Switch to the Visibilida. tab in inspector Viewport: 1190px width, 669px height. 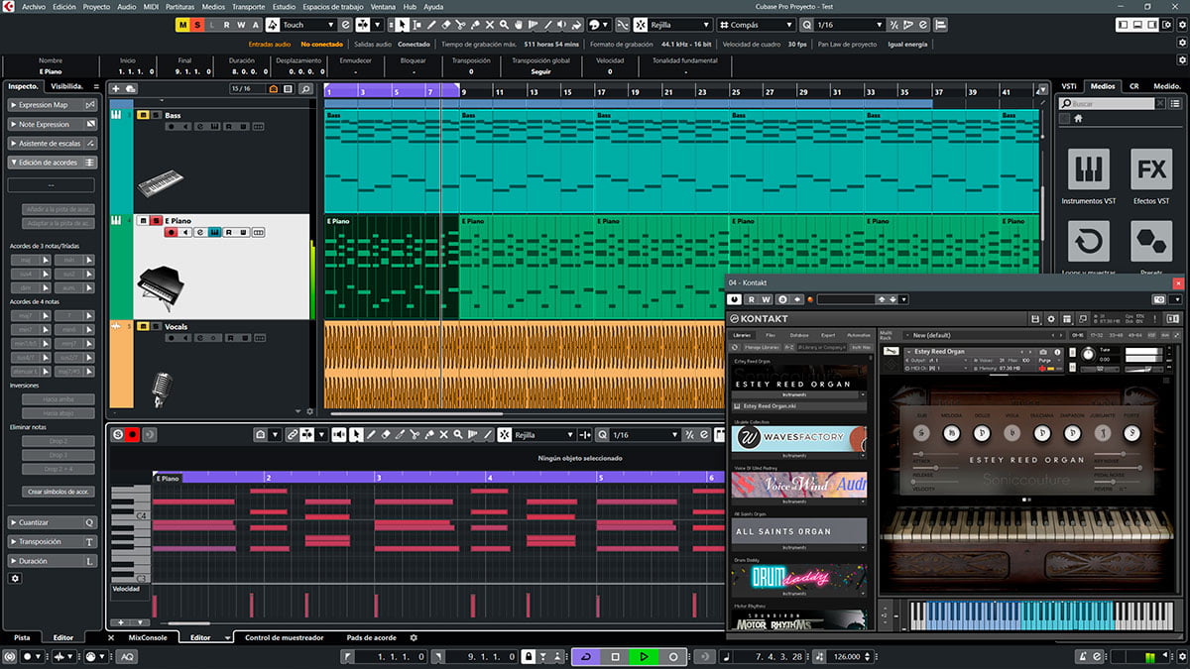click(x=67, y=86)
